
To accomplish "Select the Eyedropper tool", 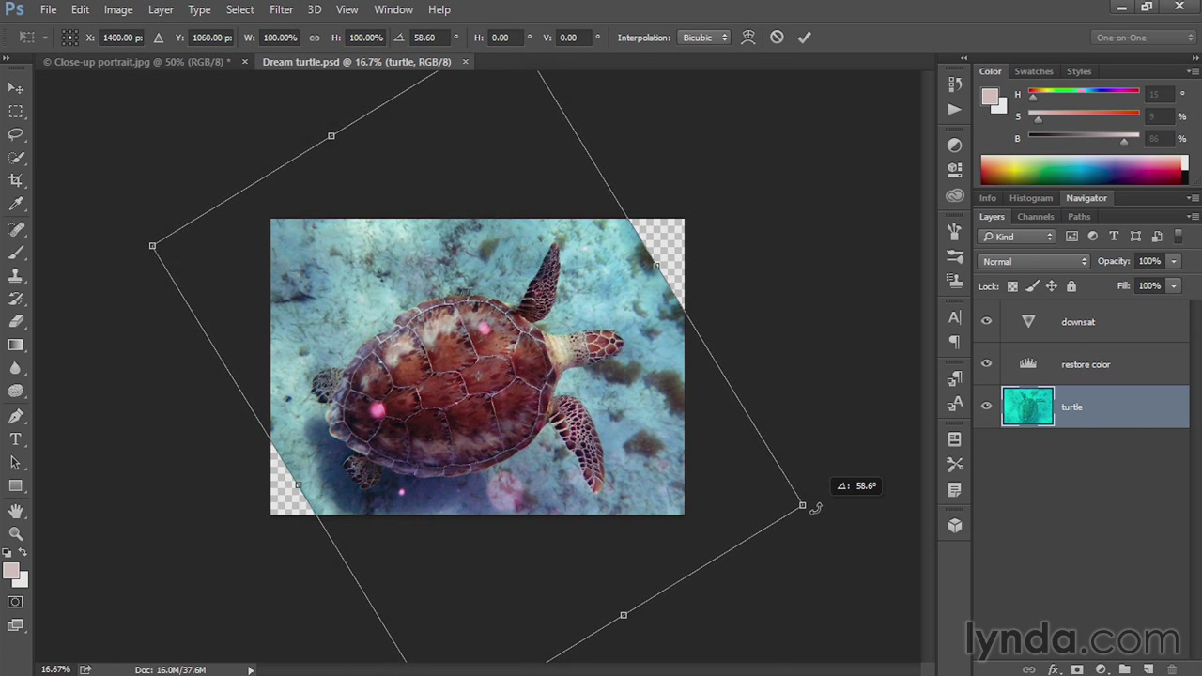I will (16, 204).
